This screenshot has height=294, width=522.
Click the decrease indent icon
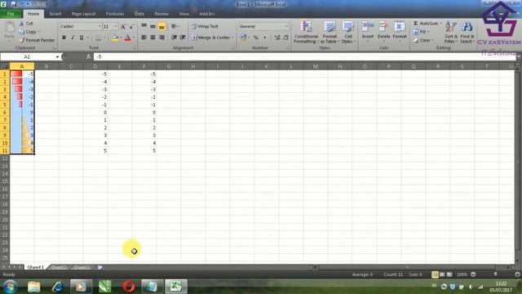(174, 38)
